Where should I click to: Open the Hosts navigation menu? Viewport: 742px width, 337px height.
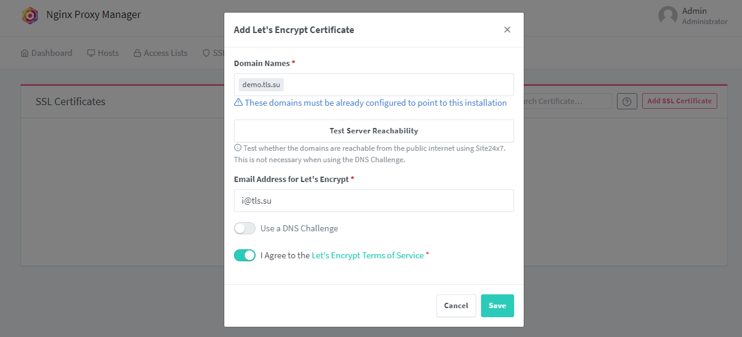click(103, 53)
